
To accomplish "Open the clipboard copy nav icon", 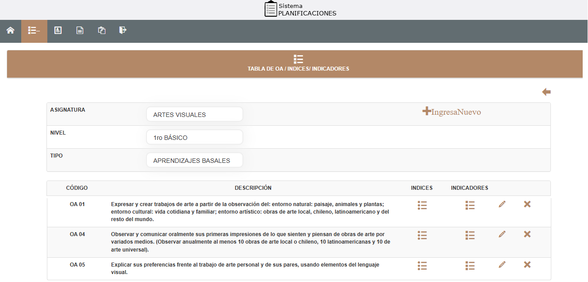I will pyautogui.click(x=102, y=30).
